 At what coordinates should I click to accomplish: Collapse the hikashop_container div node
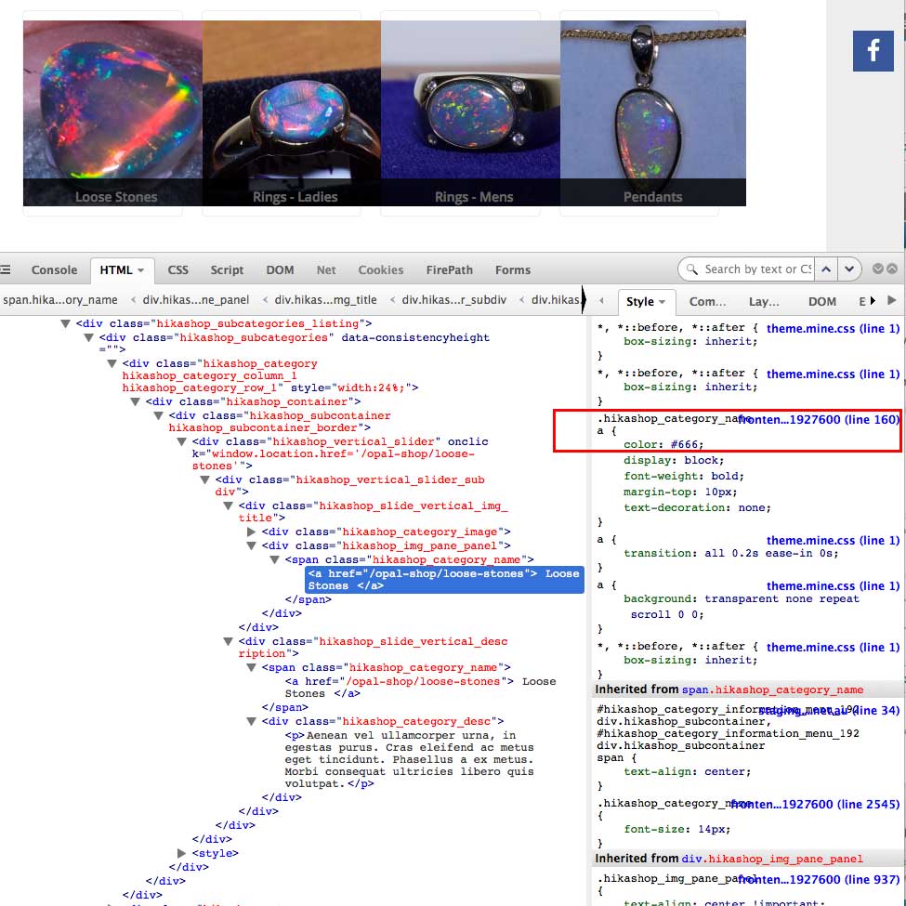tap(136, 401)
